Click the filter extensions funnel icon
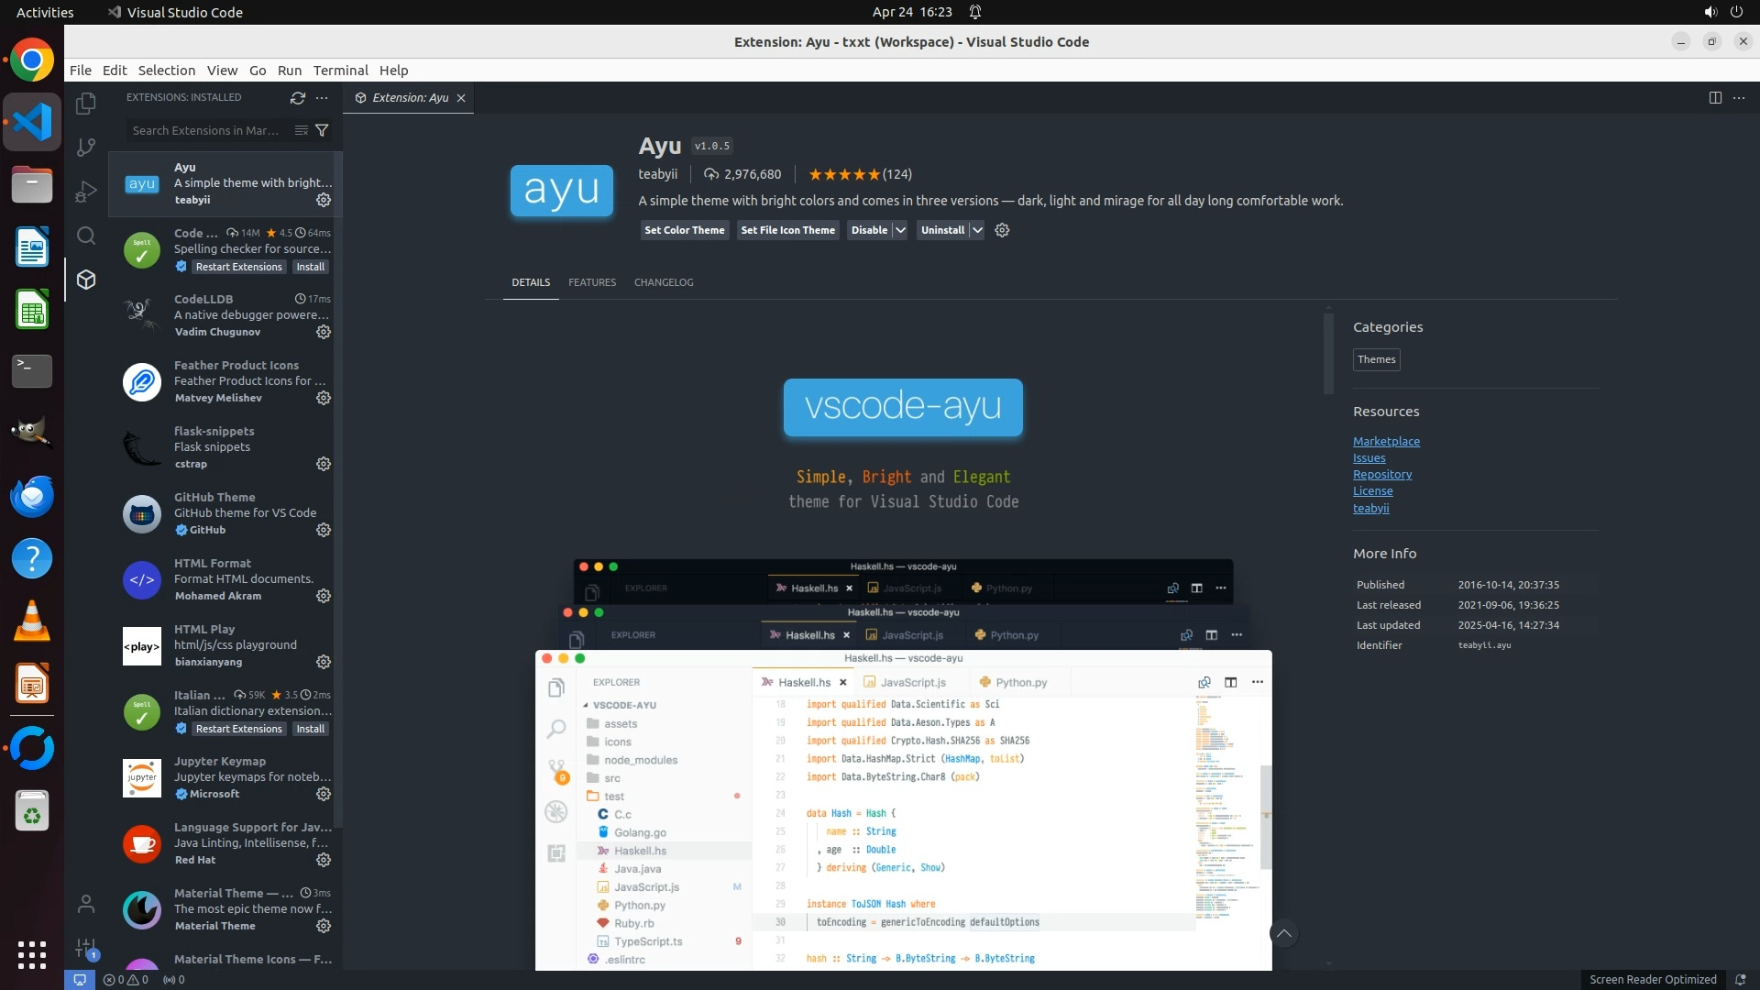Viewport: 1760px width, 990px height. coord(322,130)
